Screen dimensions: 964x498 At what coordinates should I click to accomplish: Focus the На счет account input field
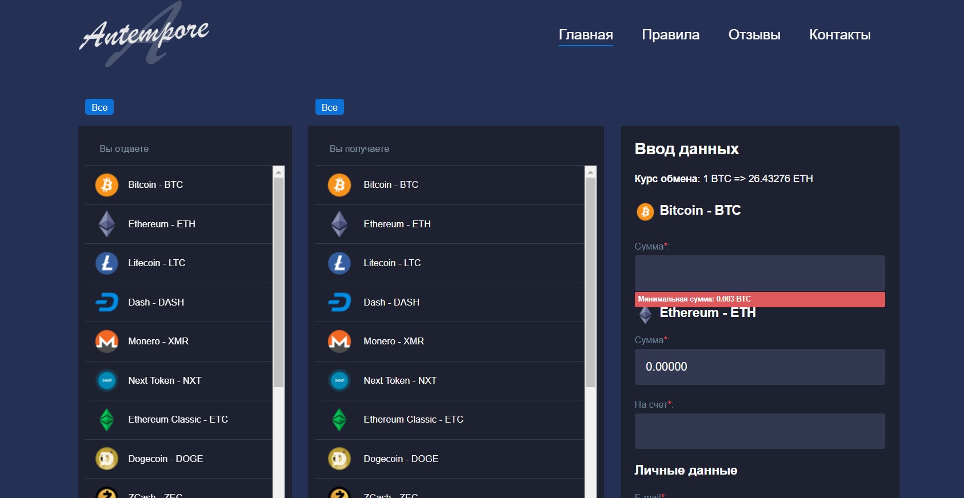pyautogui.click(x=759, y=431)
